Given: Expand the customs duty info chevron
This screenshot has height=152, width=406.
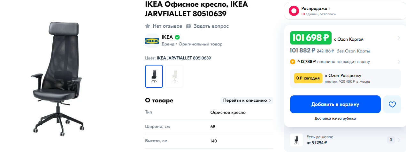Looking at the screenshot, I should pyautogui.click(x=399, y=62).
